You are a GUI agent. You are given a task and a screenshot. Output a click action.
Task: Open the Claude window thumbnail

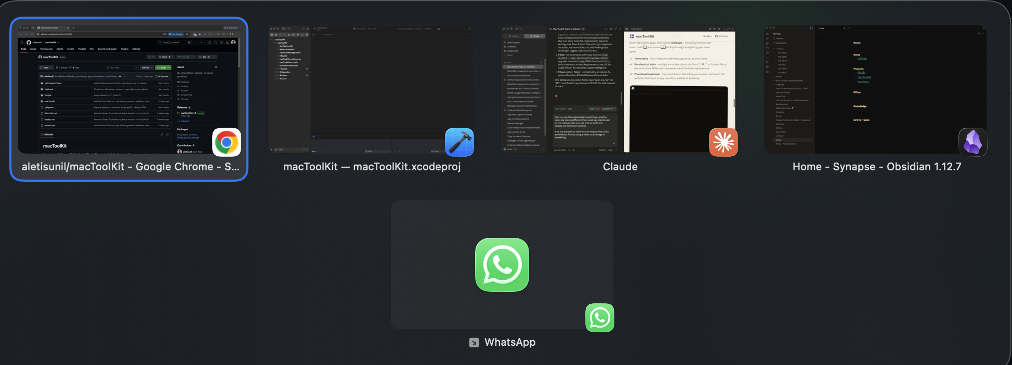click(619, 89)
